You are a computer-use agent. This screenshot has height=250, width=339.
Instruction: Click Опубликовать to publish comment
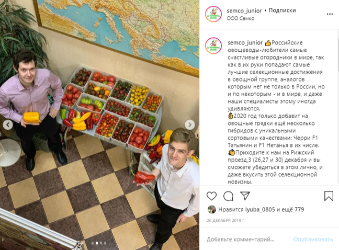(x=313, y=240)
